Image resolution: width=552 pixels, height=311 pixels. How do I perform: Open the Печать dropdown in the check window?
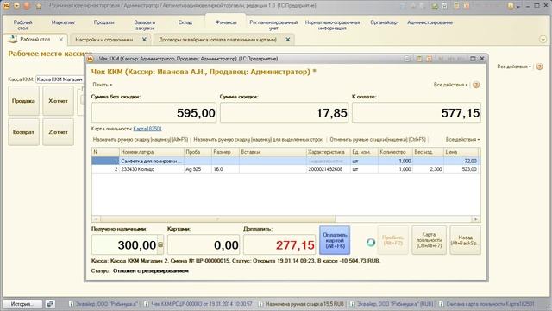[x=102, y=85]
